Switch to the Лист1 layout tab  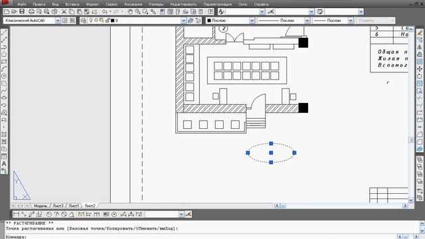[x=74, y=206]
